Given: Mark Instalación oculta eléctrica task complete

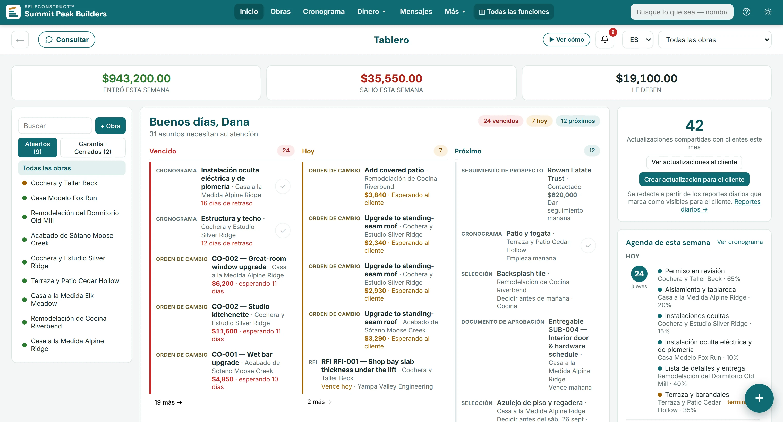Looking at the screenshot, I should pyautogui.click(x=283, y=186).
